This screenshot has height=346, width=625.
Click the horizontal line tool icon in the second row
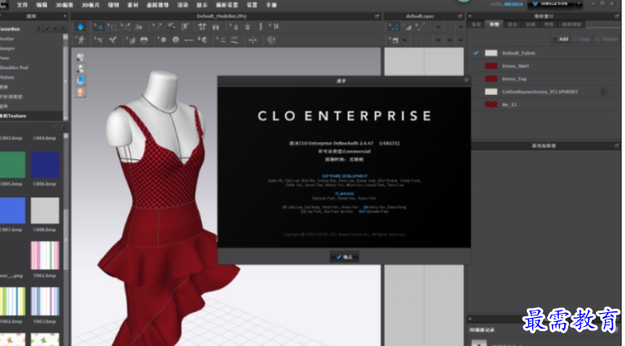[189, 40]
